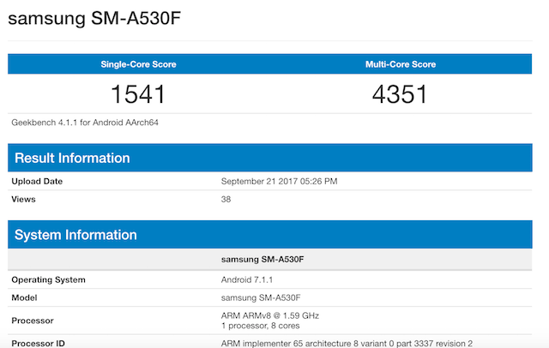Image resolution: width=549 pixels, height=348 pixels.
Task: Click the Upload Date row label
Action: [37, 182]
